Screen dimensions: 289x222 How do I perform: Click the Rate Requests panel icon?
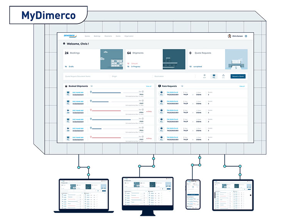point(160,86)
